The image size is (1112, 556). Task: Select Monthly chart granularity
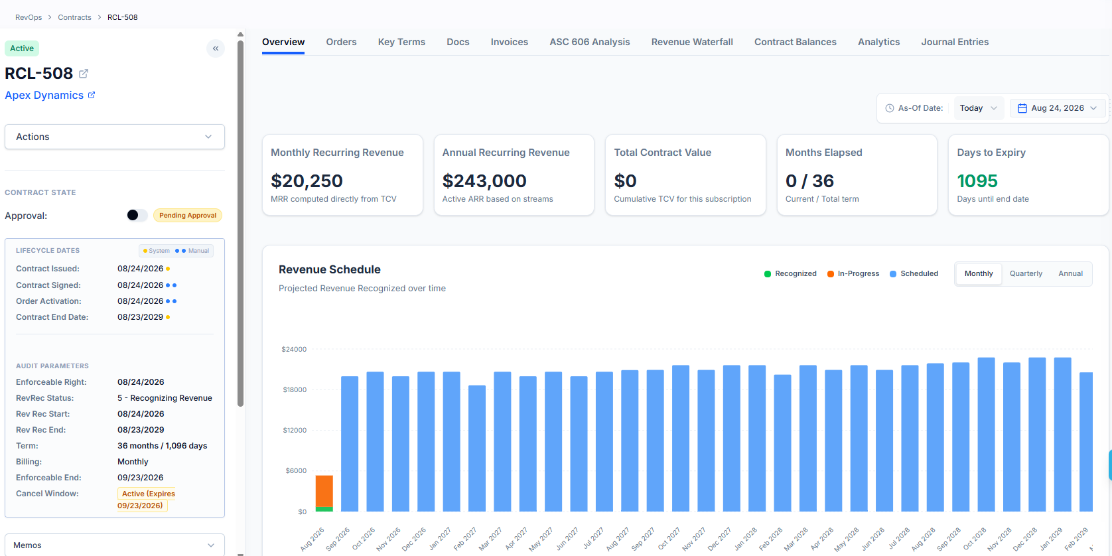pos(979,274)
